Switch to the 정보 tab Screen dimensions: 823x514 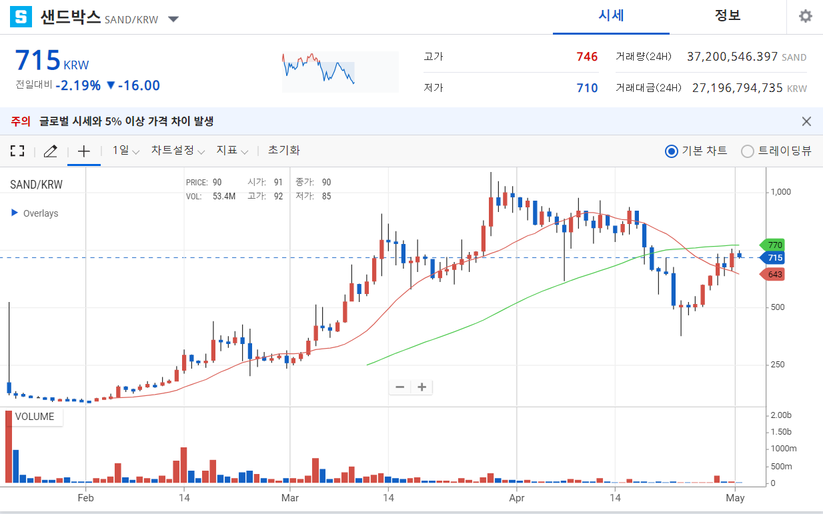(728, 16)
